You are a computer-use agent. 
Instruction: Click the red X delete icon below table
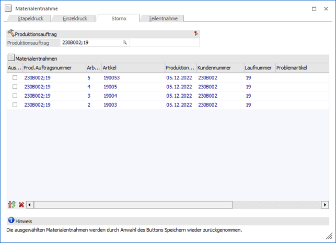21,204
